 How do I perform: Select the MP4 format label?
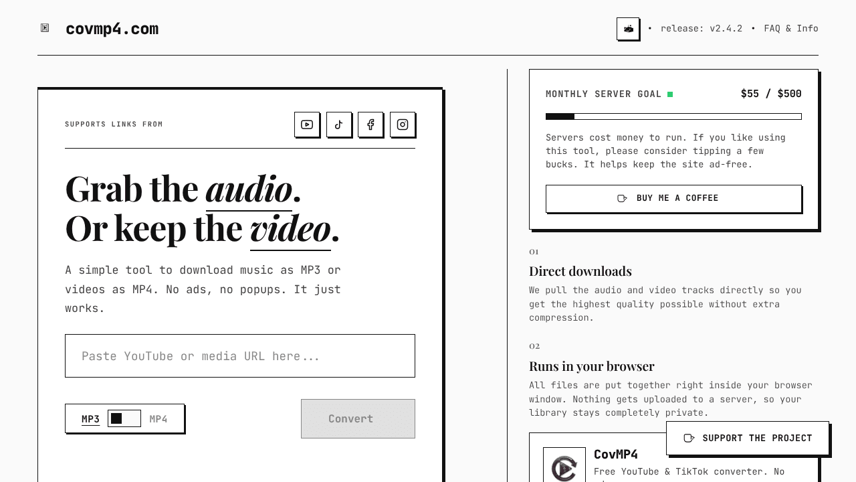pos(158,419)
